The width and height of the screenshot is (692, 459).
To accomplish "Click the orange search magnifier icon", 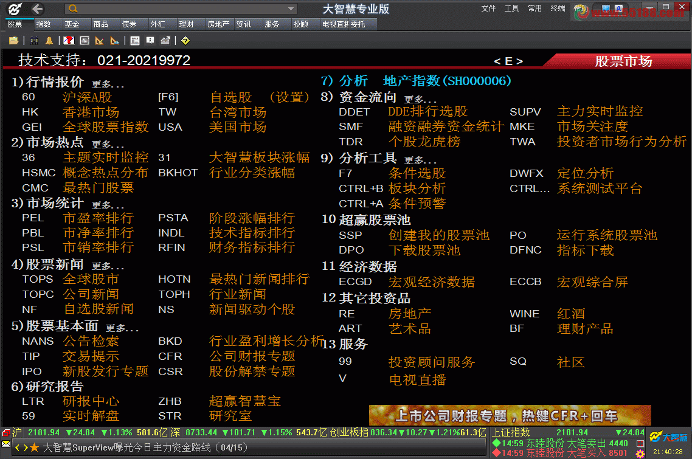I will coord(73,9).
